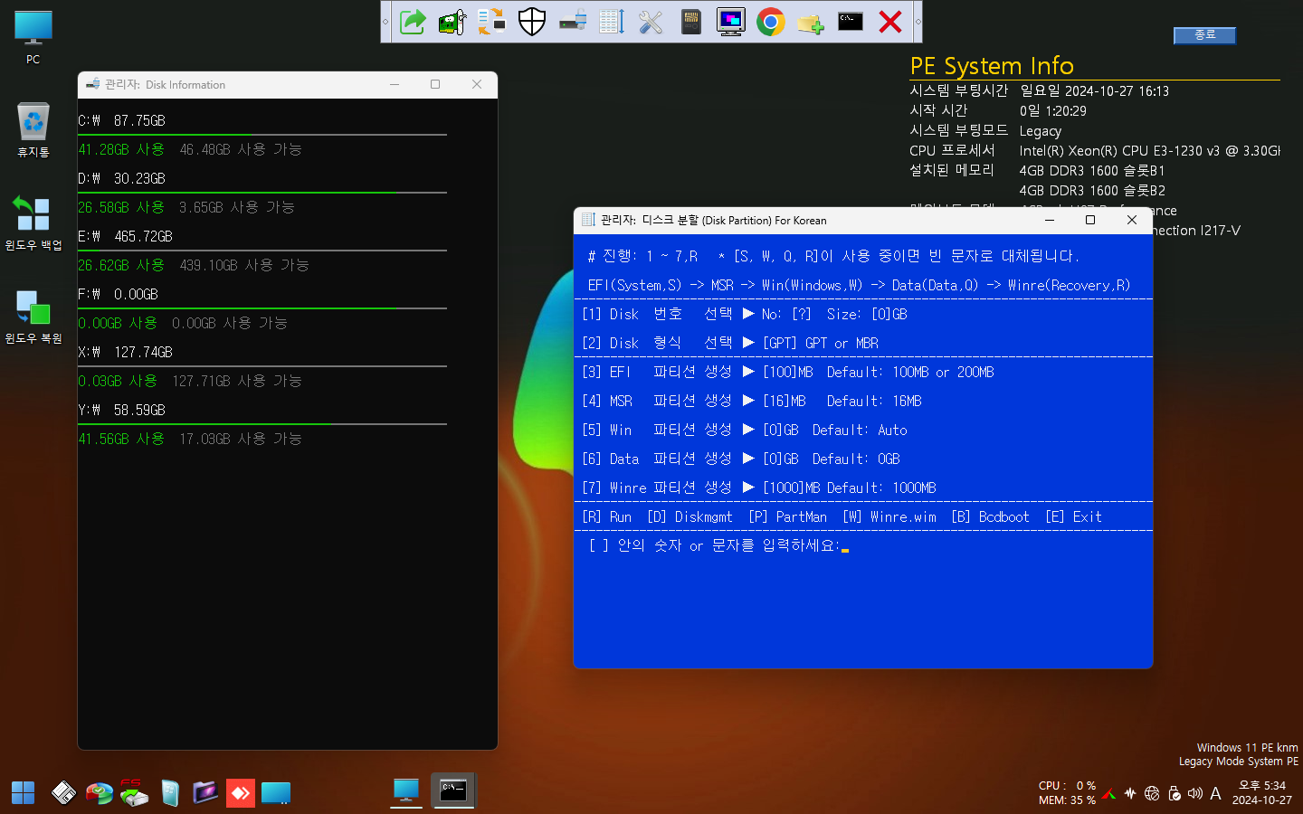Select the active command prompt taskbar task
1303x814 pixels.
click(453, 791)
